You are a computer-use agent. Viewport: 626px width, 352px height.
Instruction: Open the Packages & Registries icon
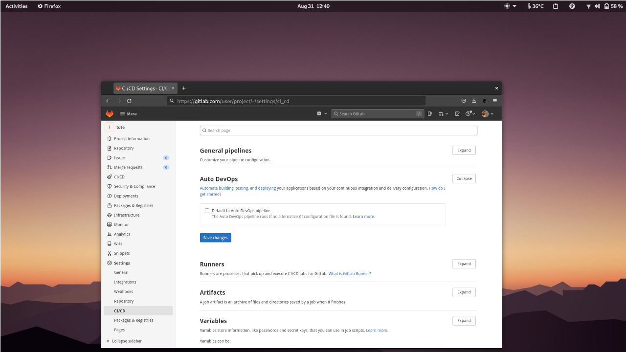tap(109, 205)
